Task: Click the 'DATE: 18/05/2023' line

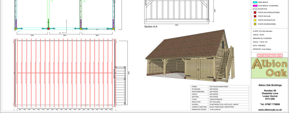Action: (259, 46)
